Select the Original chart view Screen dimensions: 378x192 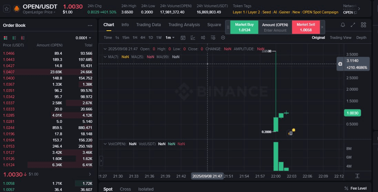318,38
